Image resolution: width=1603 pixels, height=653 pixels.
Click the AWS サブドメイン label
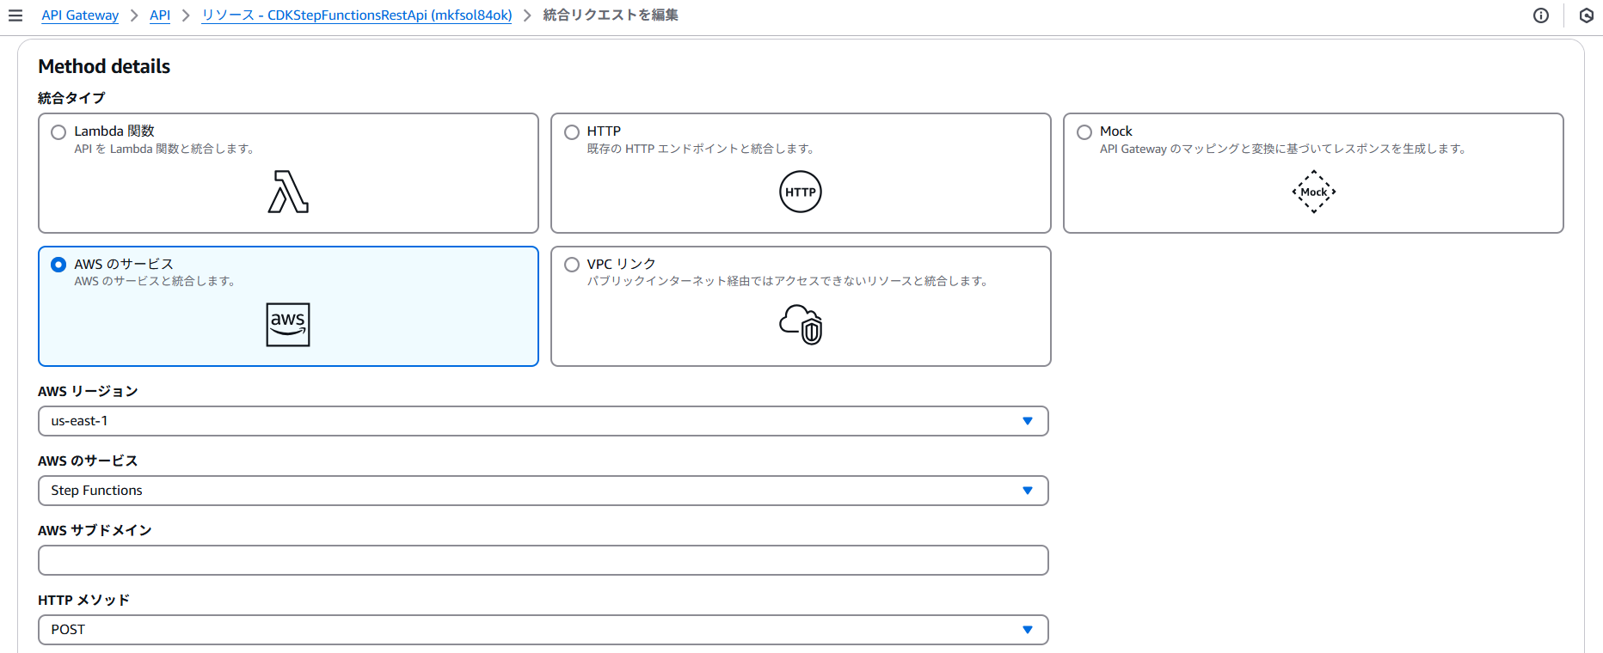95,530
